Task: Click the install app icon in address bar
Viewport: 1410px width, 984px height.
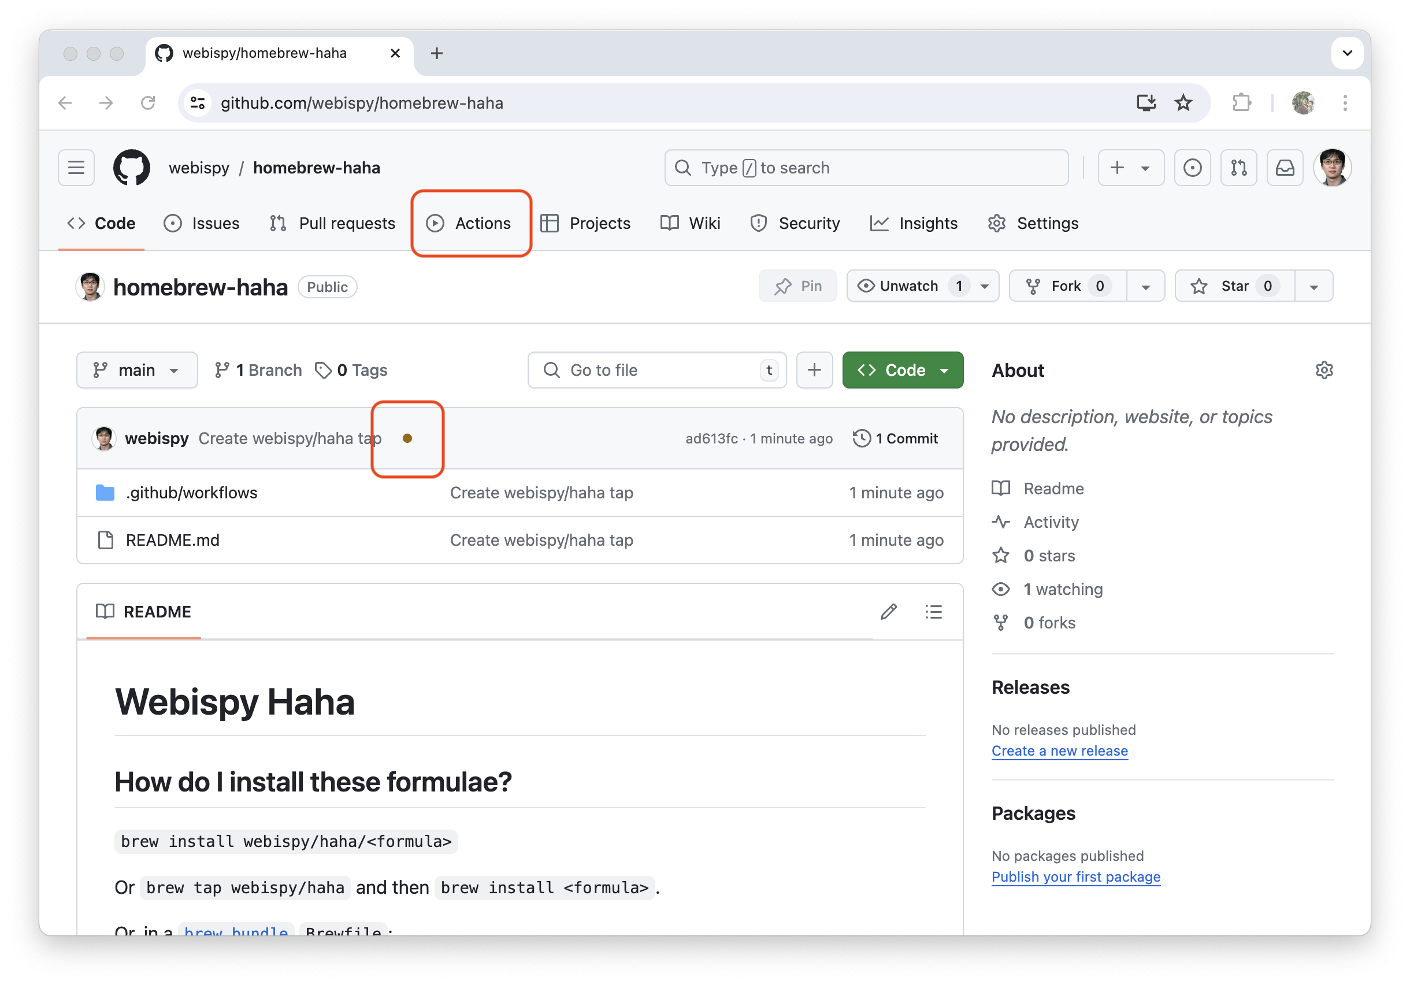Action: pos(1146,102)
